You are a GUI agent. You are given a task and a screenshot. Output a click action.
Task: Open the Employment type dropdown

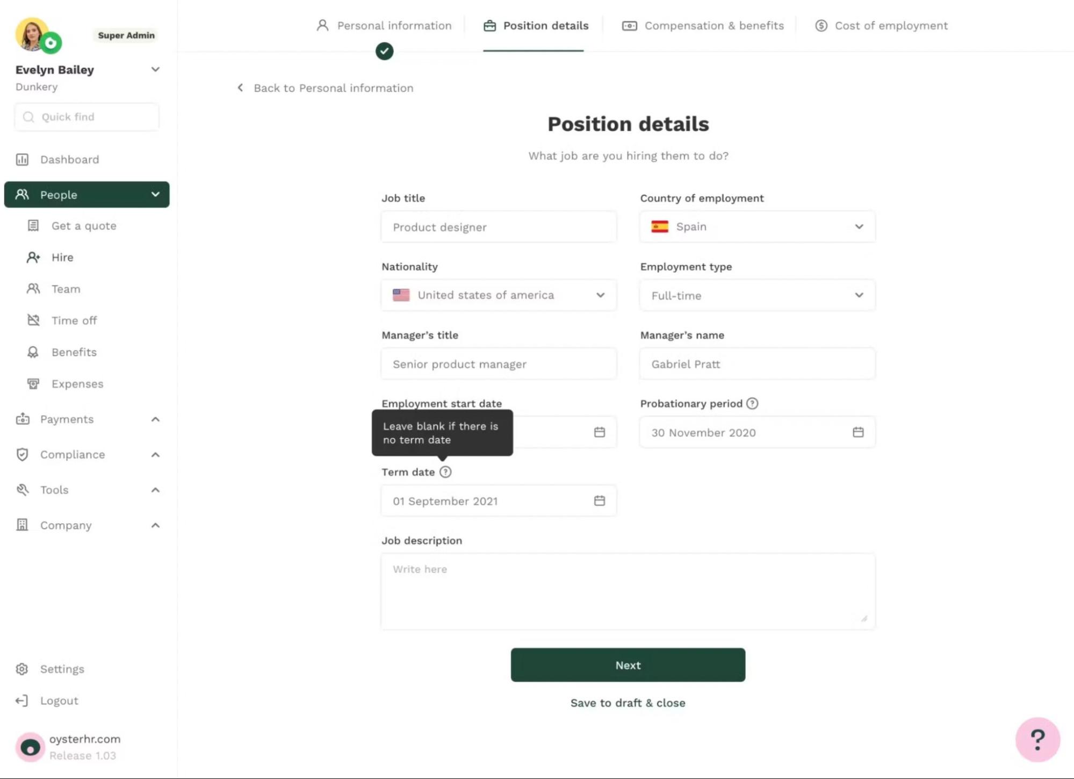[x=757, y=295]
